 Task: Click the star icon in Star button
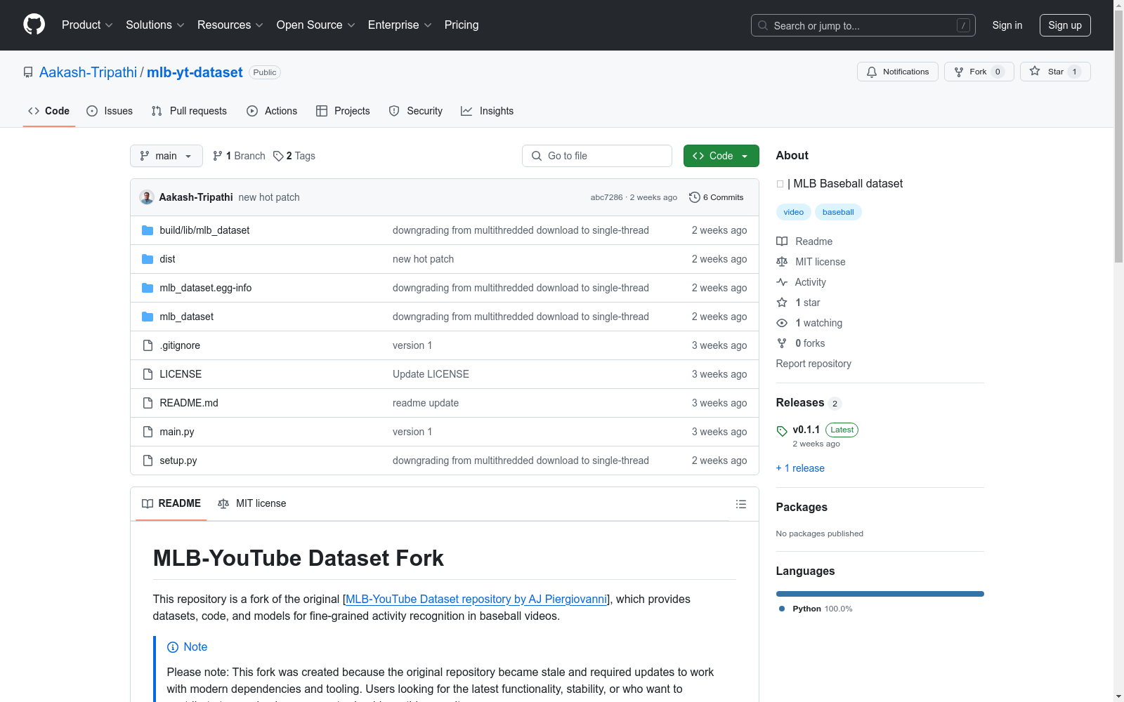1035,71
